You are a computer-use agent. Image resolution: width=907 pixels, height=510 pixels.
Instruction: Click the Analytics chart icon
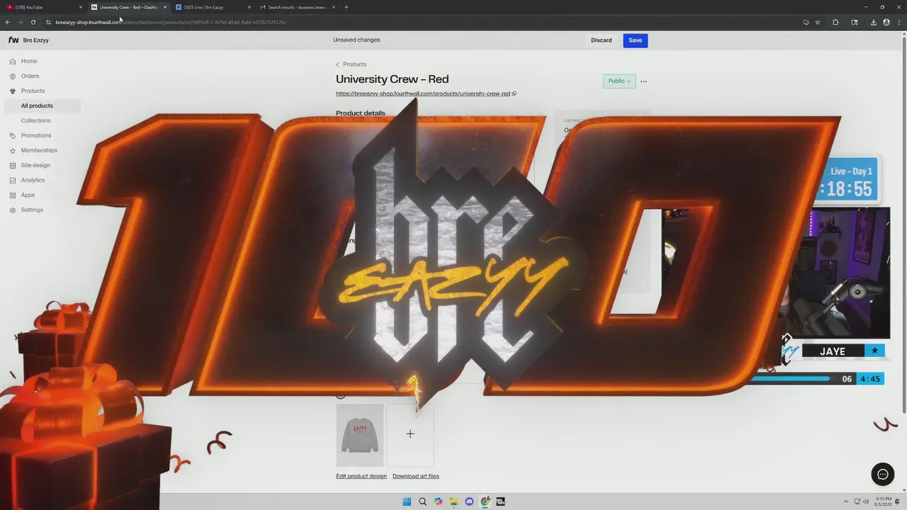click(x=13, y=181)
